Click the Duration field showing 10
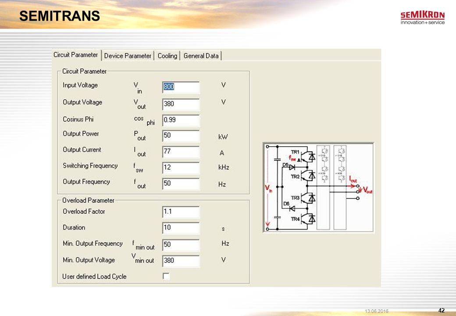The height and width of the screenshot is (316, 456). coord(181,228)
